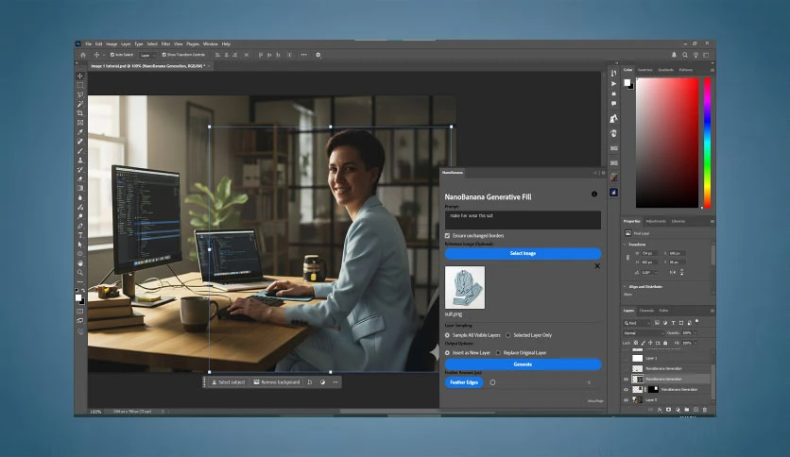
Task: Open the Actions play icon panel
Action: pos(613,84)
